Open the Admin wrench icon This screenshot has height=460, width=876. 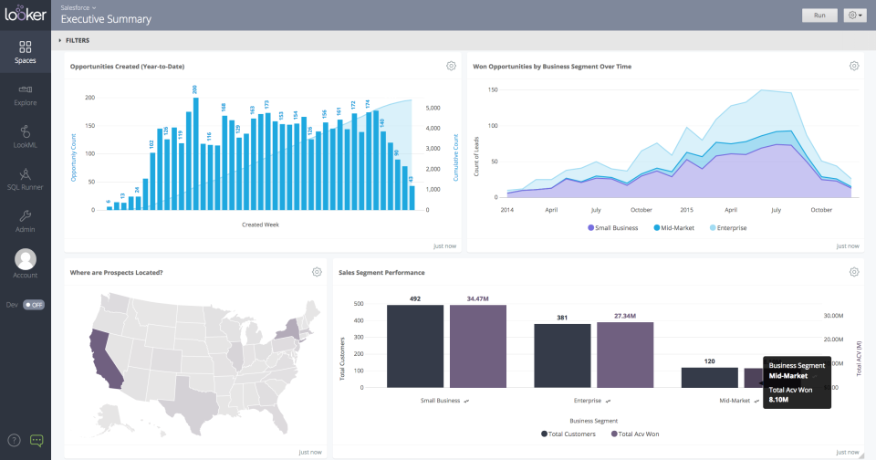click(x=25, y=221)
